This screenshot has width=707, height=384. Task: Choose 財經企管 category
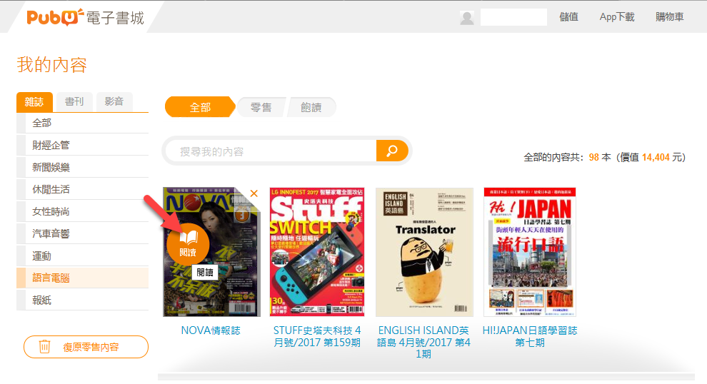(x=83, y=145)
